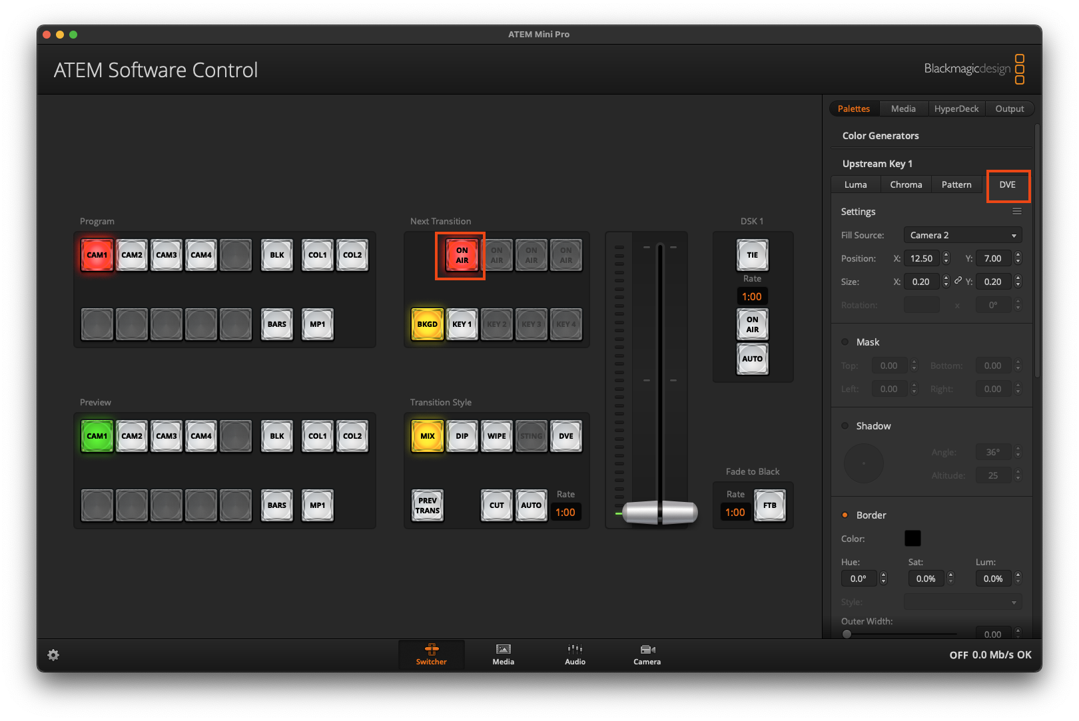Click the DSK 1 Rate 1:00 field
This screenshot has height=721, width=1079.
[x=752, y=296]
